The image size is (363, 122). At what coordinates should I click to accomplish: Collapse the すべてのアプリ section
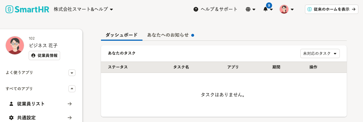click(x=72, y=89)
